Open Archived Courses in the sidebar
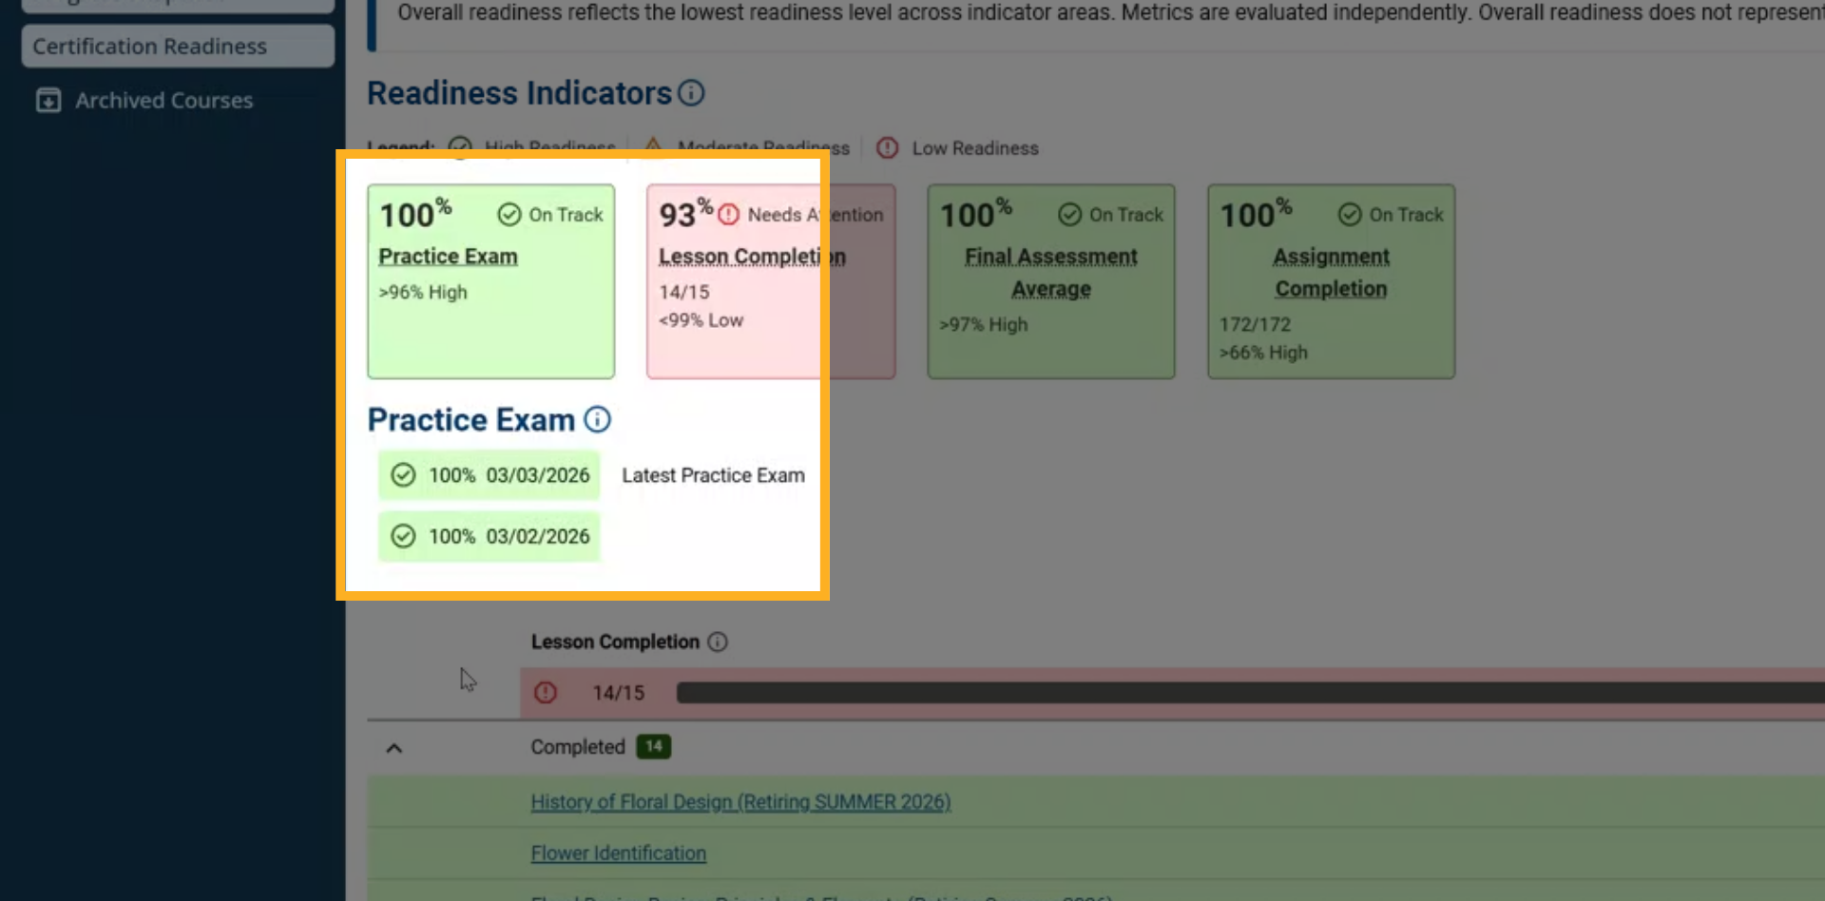Viewport: 1825px width, 901px height. pos(163,101)
